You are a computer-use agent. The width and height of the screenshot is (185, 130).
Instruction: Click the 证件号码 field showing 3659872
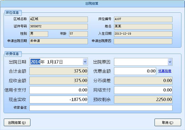point(58,26)
